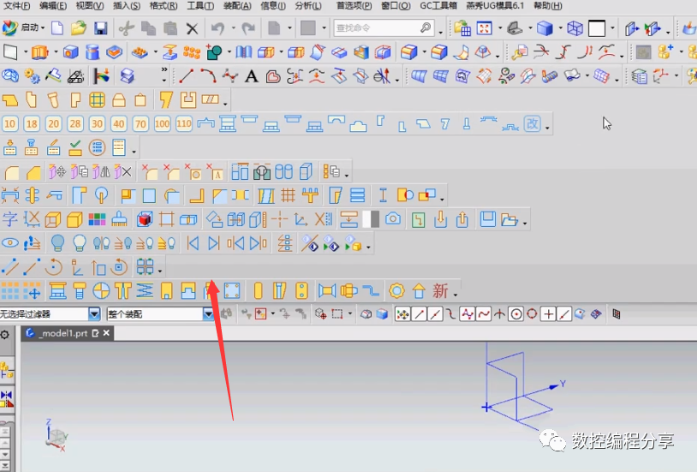Open the 文件(F) menu
The height and width of the screenshot is (472, 697).
(17, 6)
